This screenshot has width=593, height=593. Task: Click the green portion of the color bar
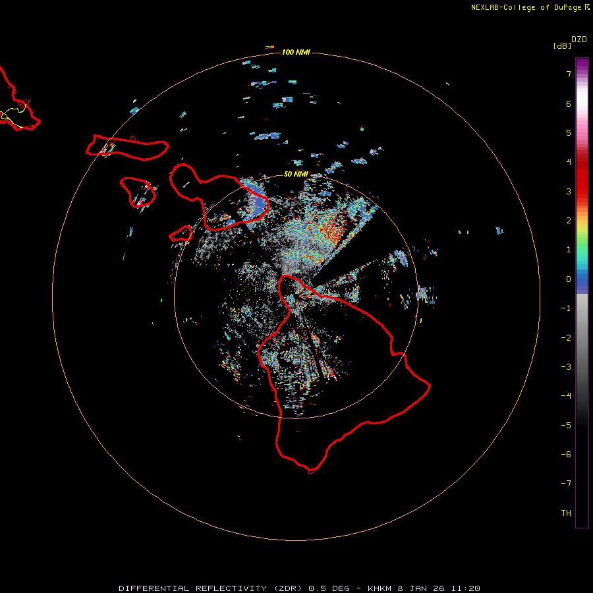(x=582, y=242)
